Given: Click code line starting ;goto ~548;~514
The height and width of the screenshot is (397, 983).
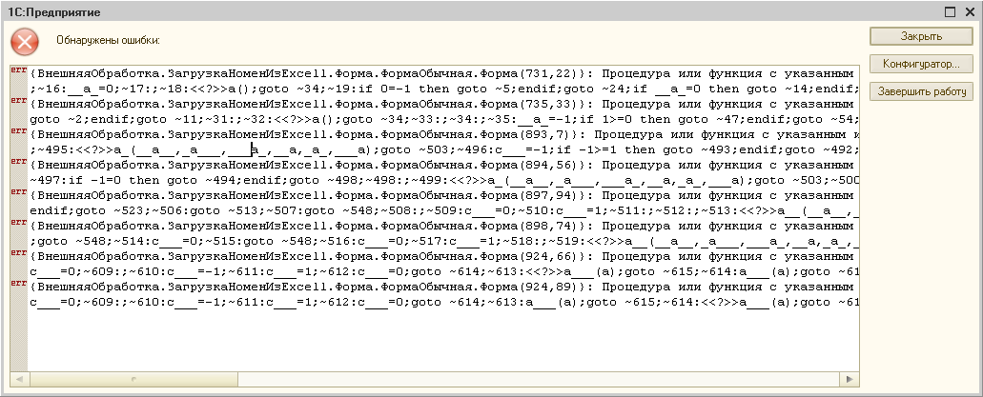Looking at the screenshot, I should tap(443, 241).
